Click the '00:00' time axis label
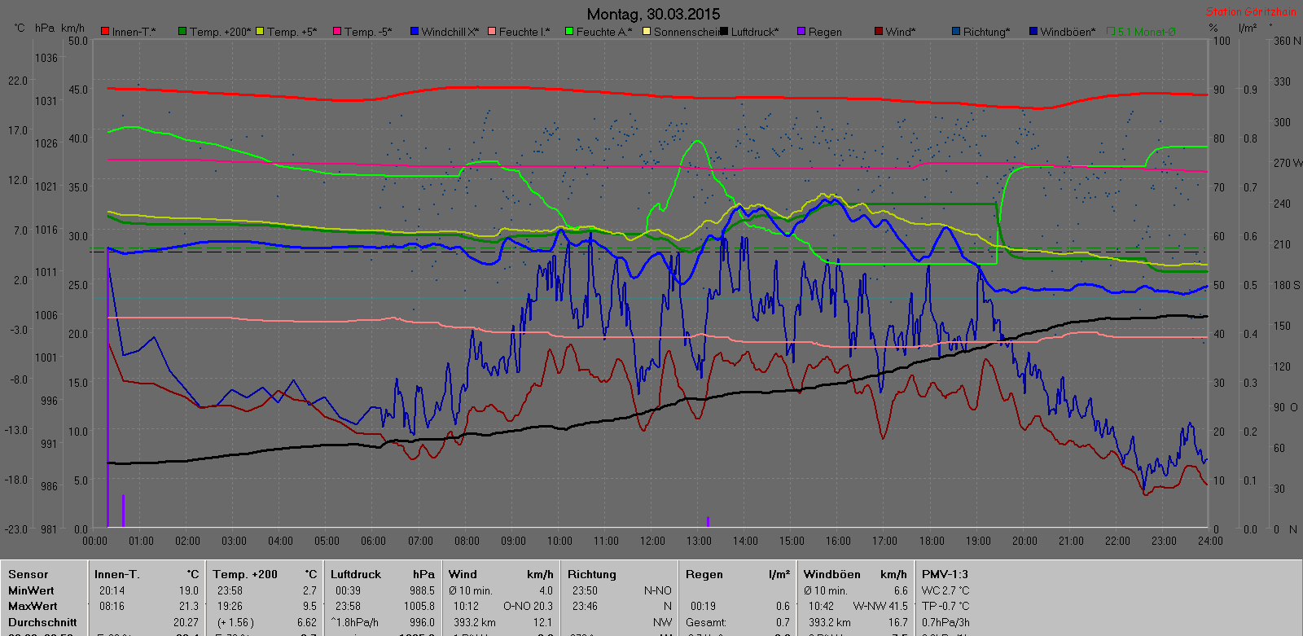1303x636 pixels. [x=94, y=541]
